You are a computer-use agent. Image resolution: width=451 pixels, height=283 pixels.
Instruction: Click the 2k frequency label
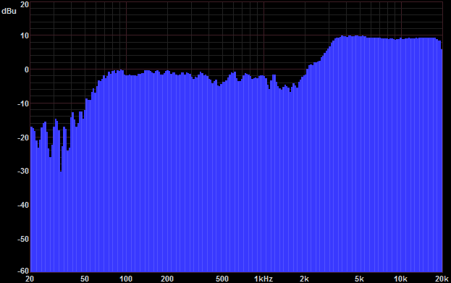[304, 279]
